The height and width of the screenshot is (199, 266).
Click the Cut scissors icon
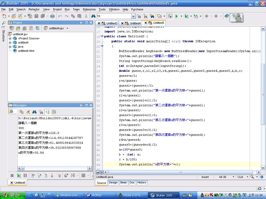click(86, 16)
